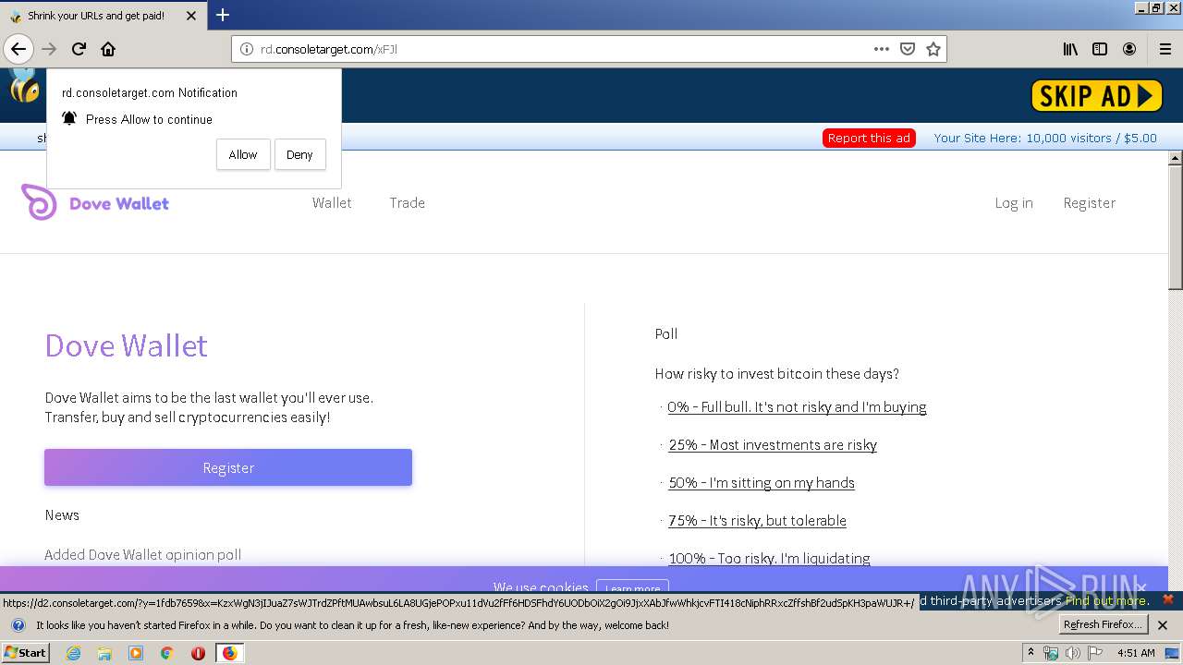This screenshot has width=1183, height=665.
Task: Click the red 'Report this ad' button
Action: click(869, 138)
